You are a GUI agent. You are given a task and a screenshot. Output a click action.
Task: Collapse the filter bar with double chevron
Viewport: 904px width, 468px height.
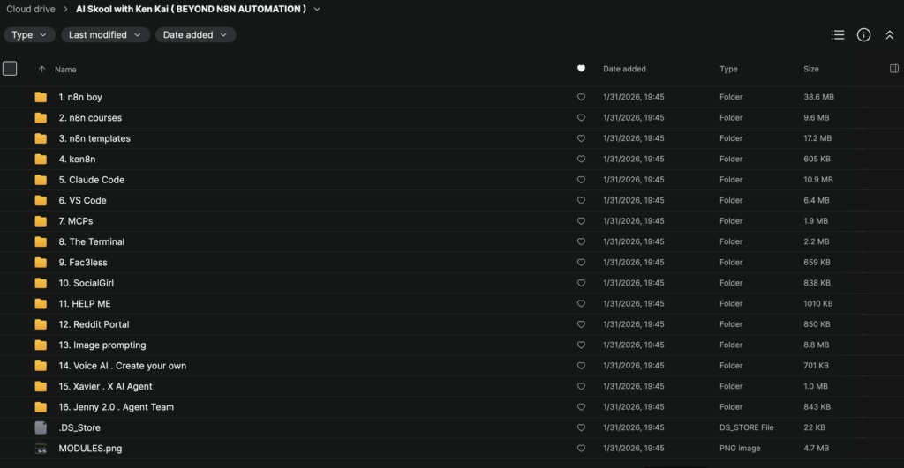click(890, 35)
